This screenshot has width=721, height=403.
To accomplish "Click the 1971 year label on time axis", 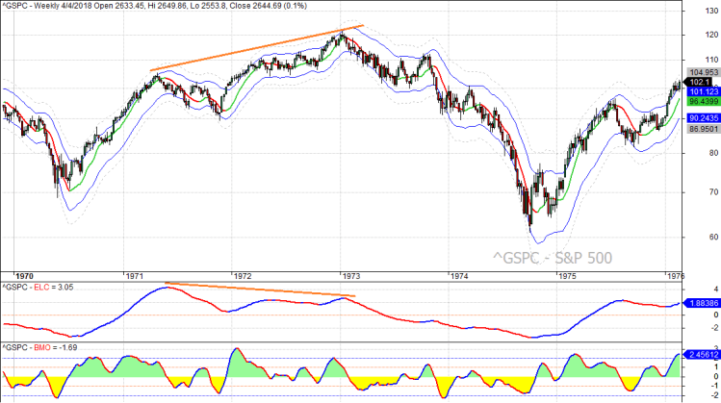I will [134, 276].
